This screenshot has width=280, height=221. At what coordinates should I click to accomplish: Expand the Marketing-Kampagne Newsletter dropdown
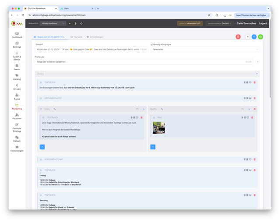[x=205, y=50]
